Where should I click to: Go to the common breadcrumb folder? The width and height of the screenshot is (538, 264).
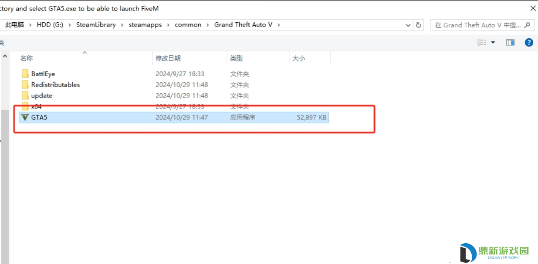(x=188, y=25)
